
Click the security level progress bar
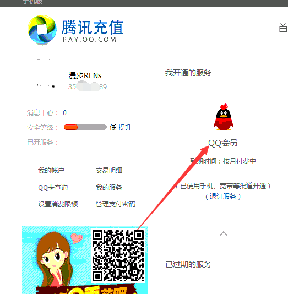(x=85, y=127)
